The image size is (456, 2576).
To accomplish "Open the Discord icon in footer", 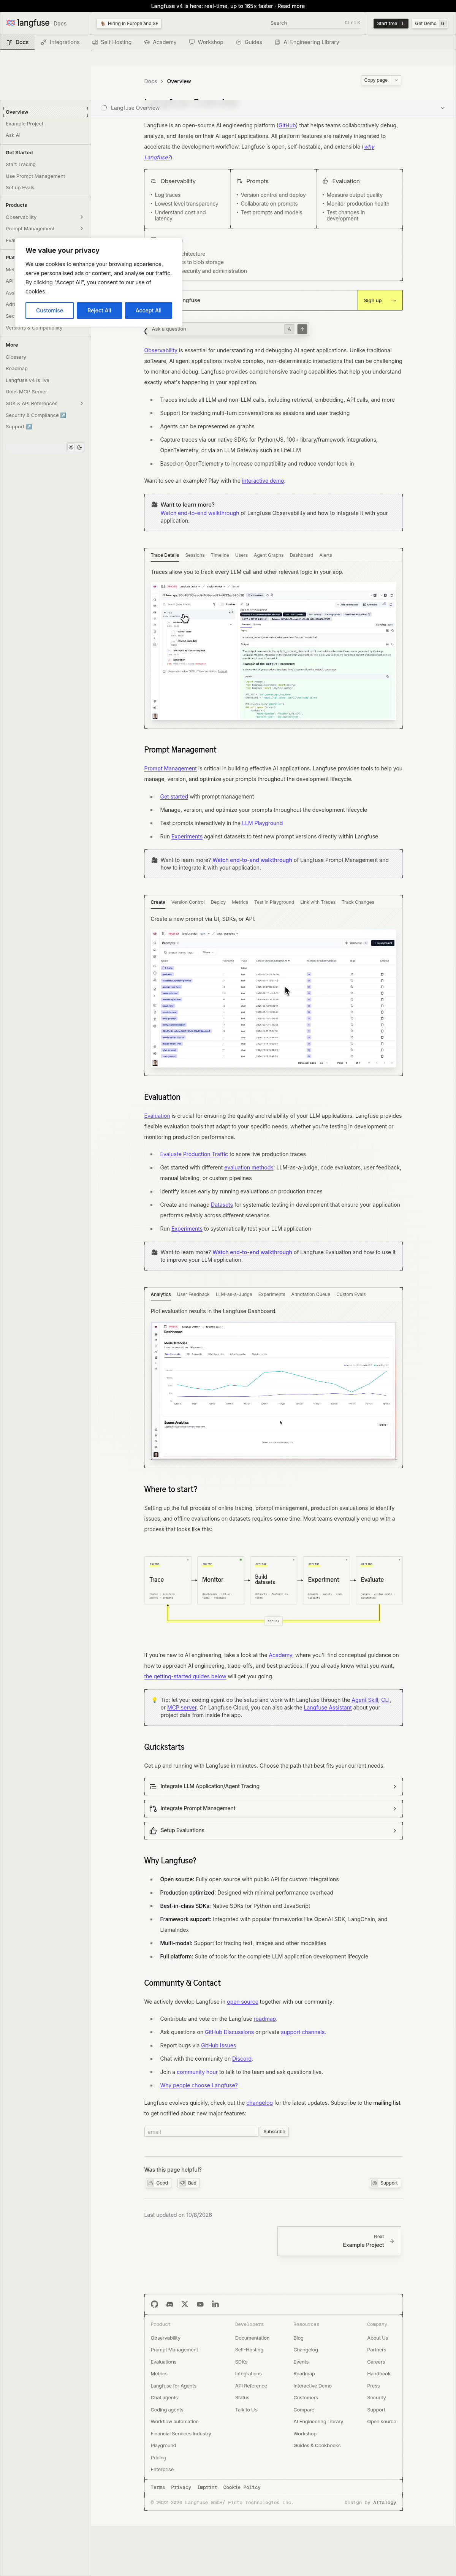I will (169, 2304).
